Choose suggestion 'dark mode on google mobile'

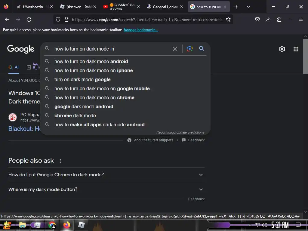125,89
